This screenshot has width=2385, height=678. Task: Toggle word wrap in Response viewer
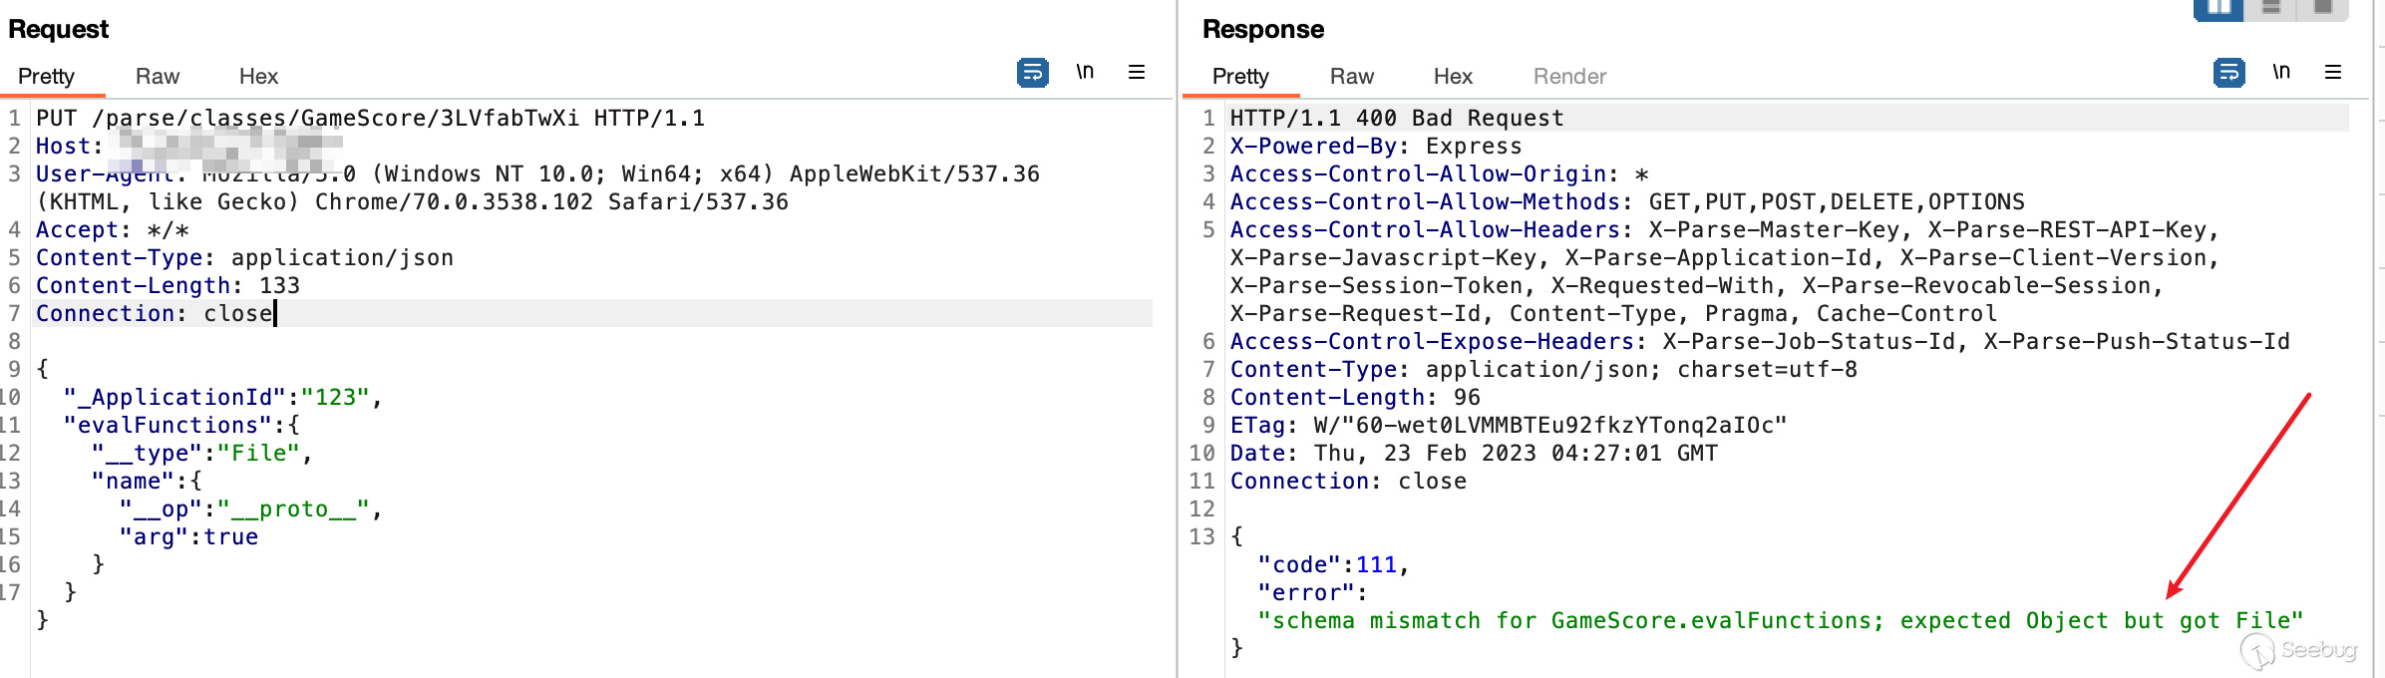pyautogui.click(x=2228, y=73)
